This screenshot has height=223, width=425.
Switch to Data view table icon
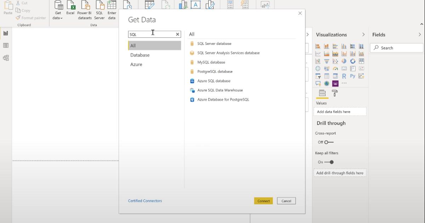[x=6, y=46]
